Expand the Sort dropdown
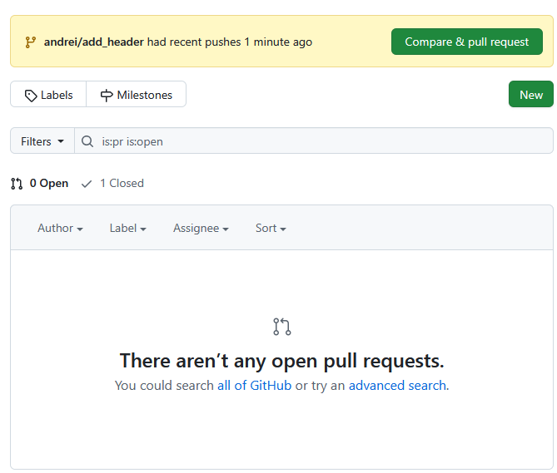This screenshot has width=557, height=473. 271,228
